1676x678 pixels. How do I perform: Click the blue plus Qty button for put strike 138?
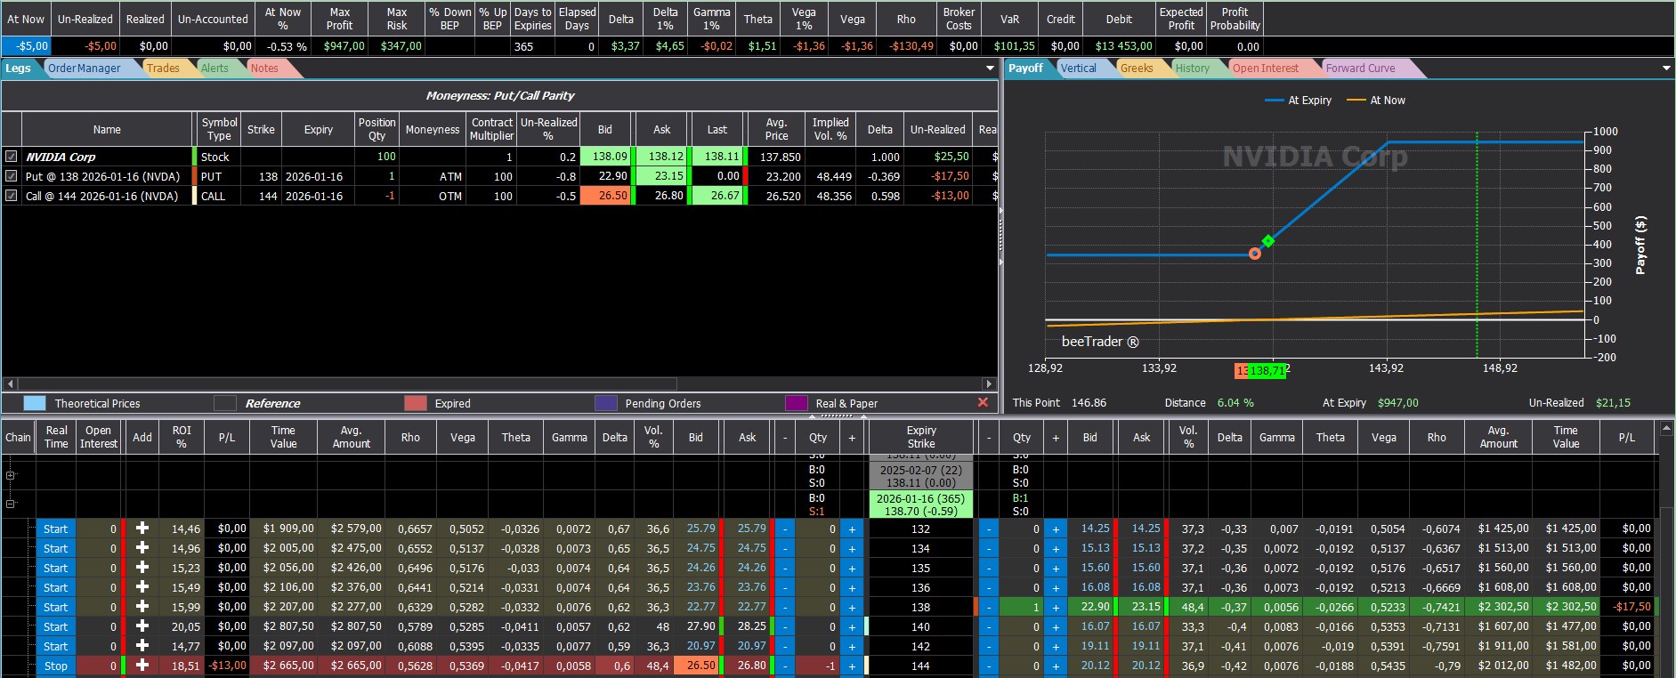[1056, 607]
